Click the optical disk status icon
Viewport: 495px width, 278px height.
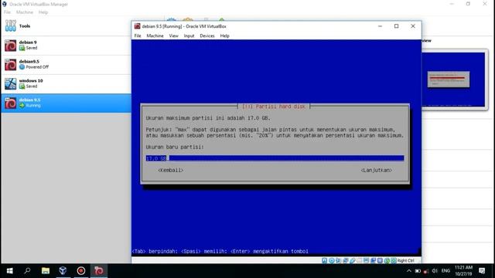point(332,261)
